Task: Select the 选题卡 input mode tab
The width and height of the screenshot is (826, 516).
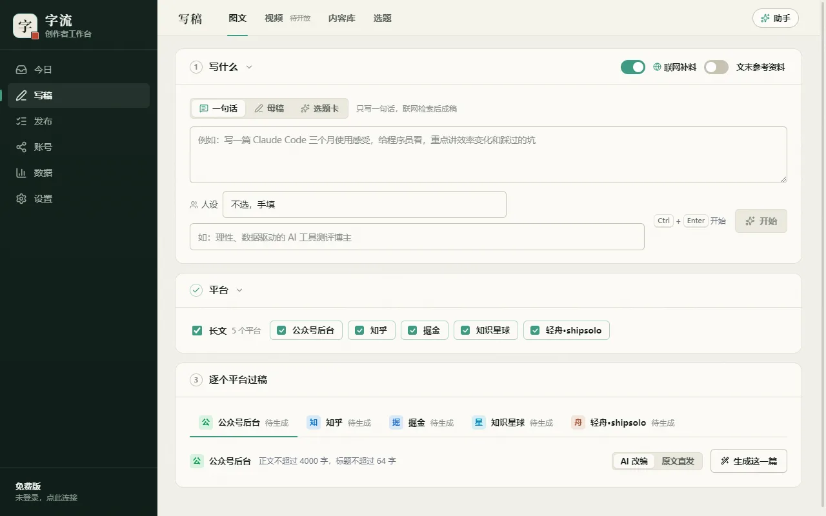Action: [319, 108]
